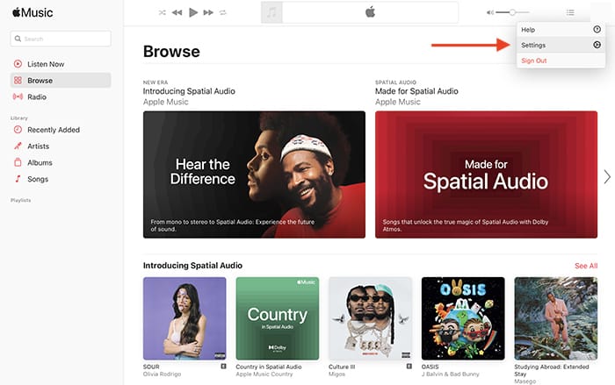Open Country in Spatial Audio cover
Screen dimensions: 615x385
coord(278,318)
